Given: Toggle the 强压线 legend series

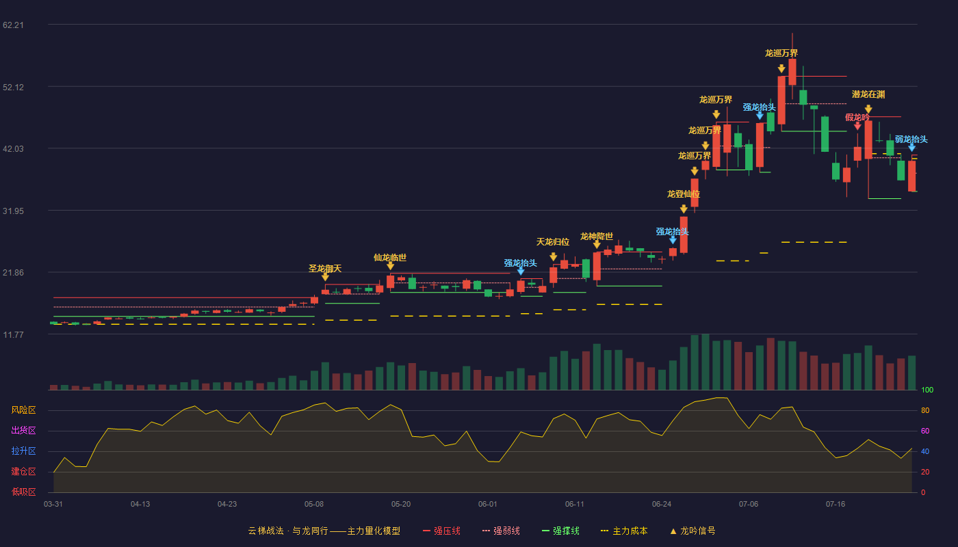Looking at the screenshot, I should pyautogui.click(x=441, y=531).
